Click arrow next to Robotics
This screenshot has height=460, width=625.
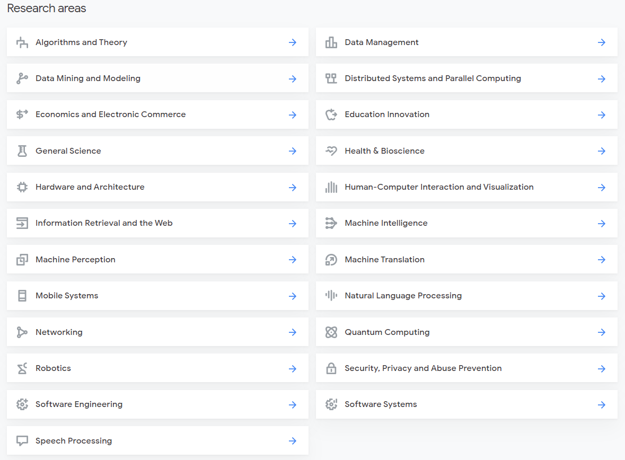293,368
